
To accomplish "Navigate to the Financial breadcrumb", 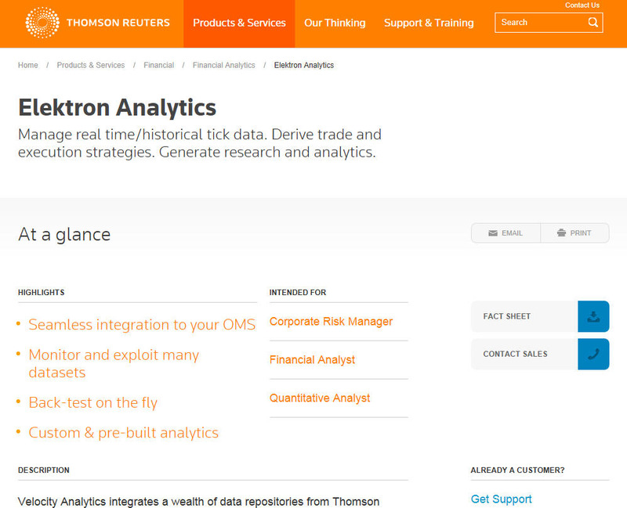I will [x=158, y=66].
